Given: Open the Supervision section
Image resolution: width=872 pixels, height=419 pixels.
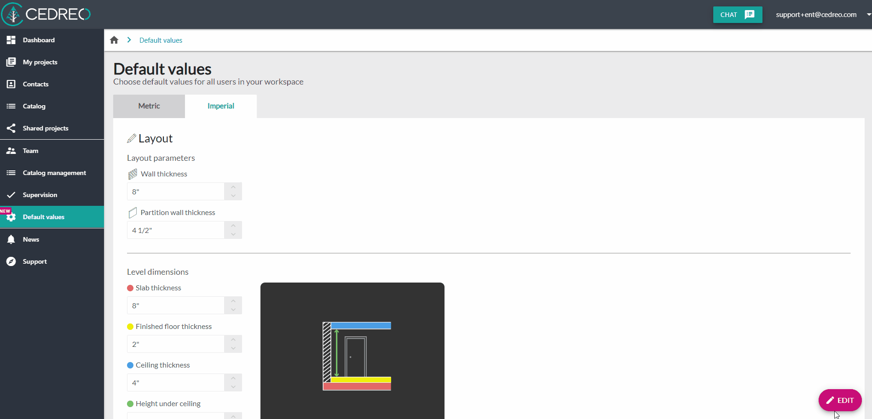Looking at the screenshot, I should pos(40,194).
